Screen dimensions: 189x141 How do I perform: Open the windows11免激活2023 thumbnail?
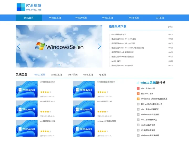click(x=84, y=128)
